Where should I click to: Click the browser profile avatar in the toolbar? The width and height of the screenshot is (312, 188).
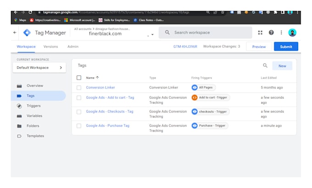pos(290,12)
